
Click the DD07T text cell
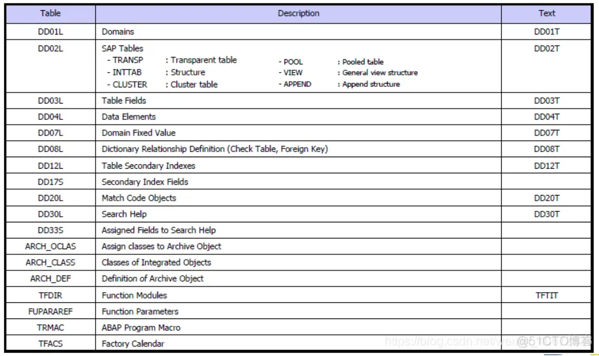click(x=546, y=133)
